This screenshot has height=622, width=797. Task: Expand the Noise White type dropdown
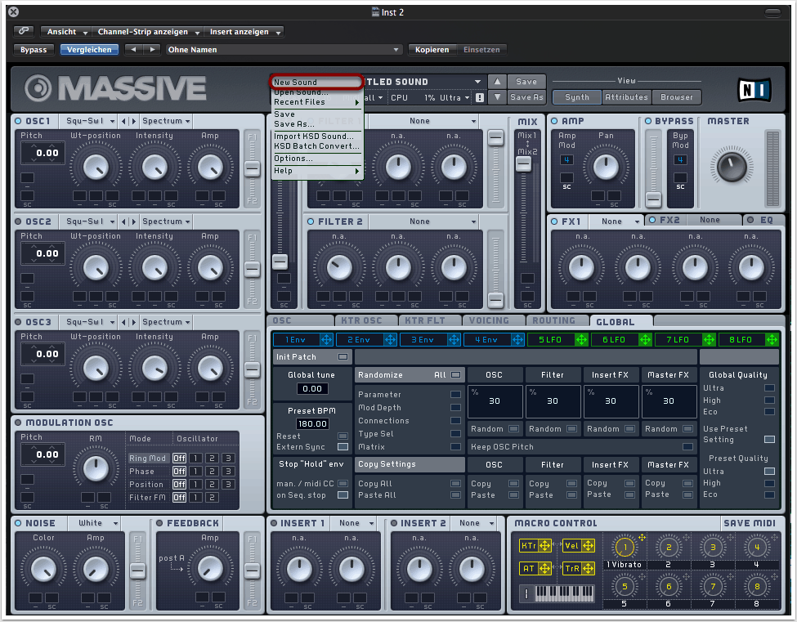(x=98, y=523)
